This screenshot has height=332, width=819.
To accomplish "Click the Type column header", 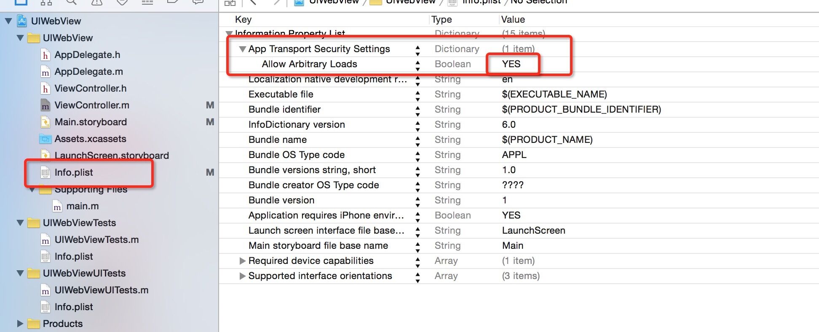I will [x=442, y=19].
